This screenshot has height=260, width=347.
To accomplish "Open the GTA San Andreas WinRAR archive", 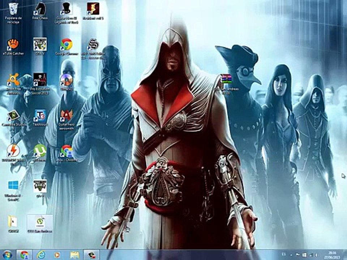I will [227, 84].
